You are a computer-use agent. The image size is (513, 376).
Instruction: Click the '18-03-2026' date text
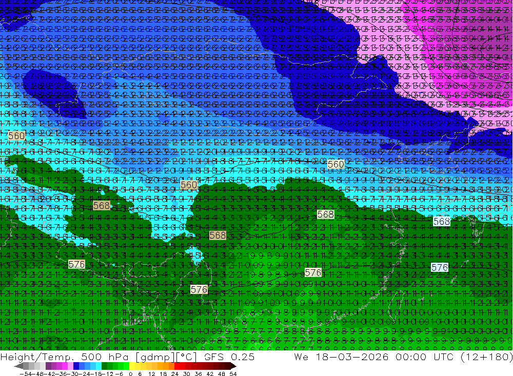[352, 357]
